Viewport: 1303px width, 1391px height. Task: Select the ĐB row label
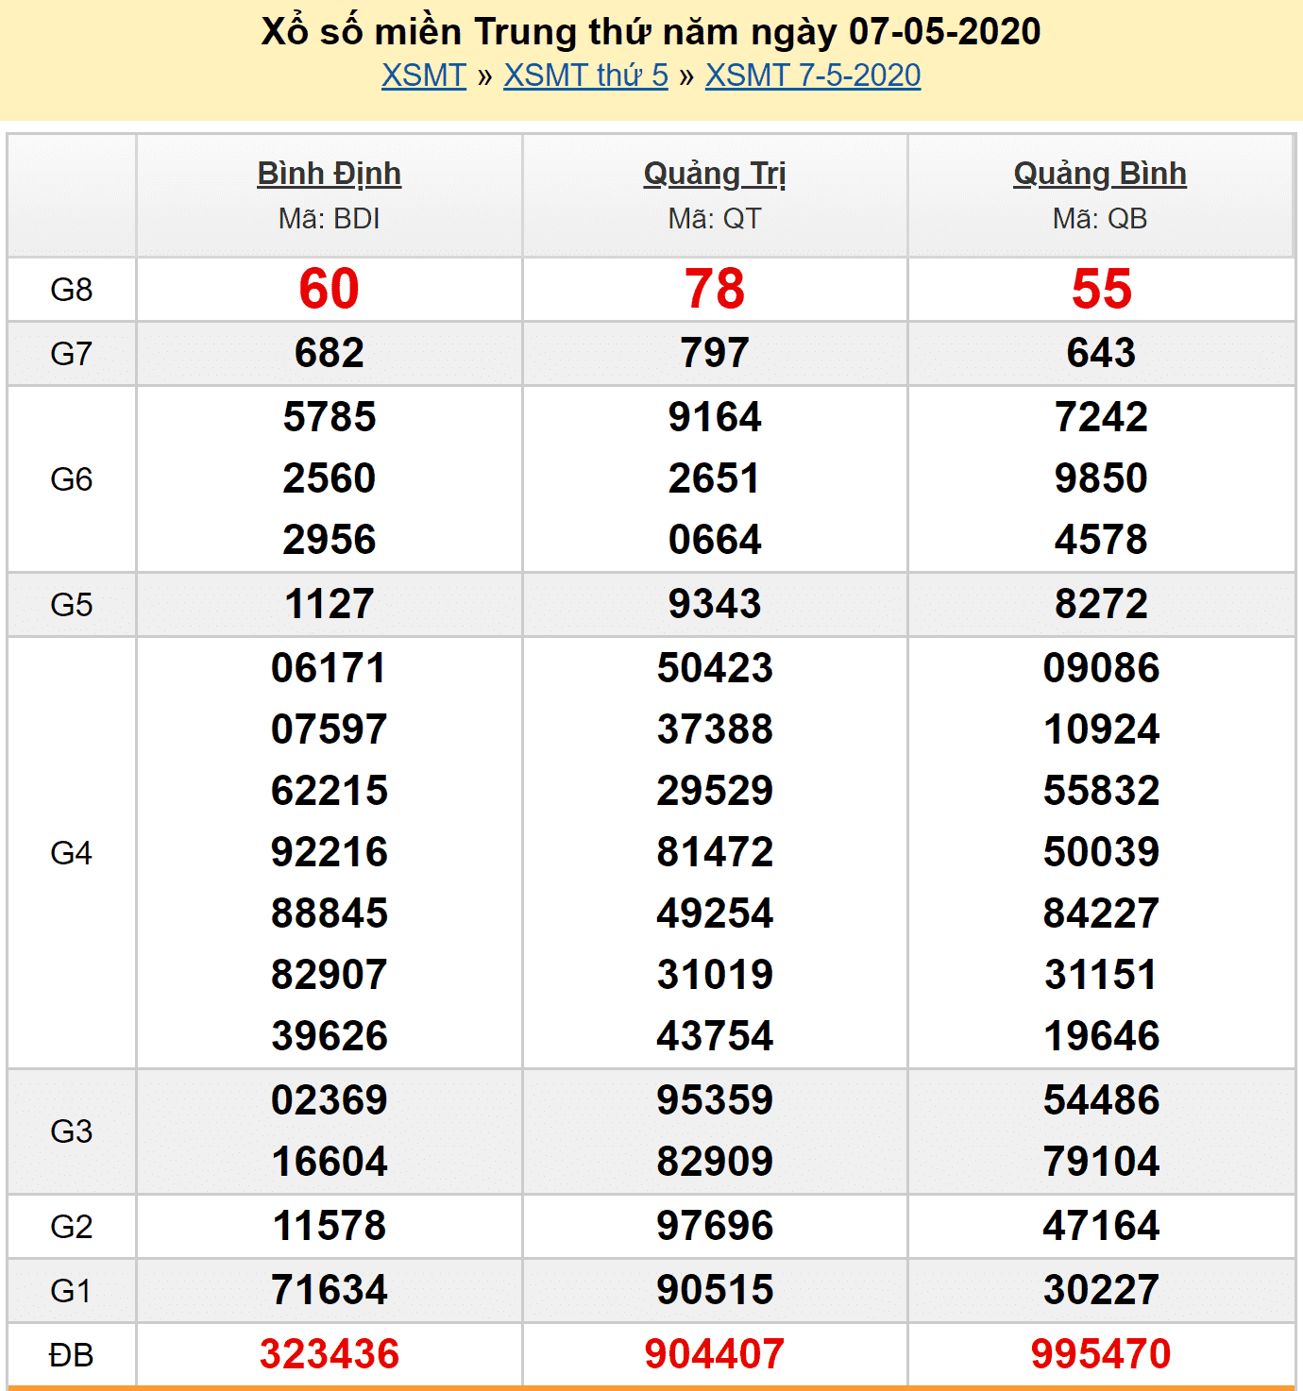(x=72, y=1356)
